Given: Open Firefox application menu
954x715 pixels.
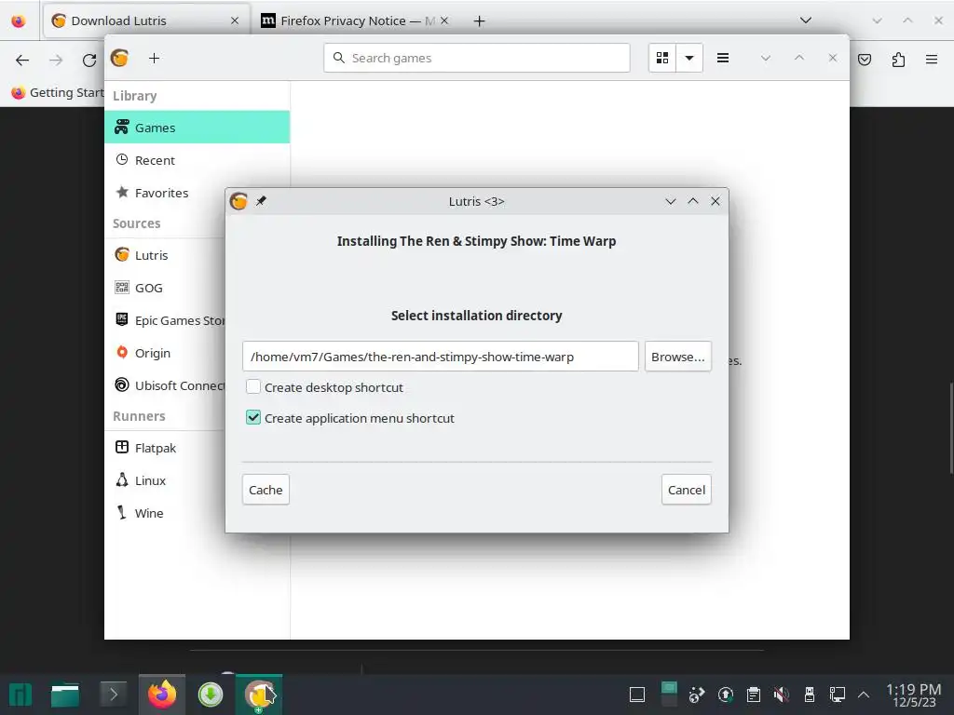Looking at the screenshot, I should (932, 60).
